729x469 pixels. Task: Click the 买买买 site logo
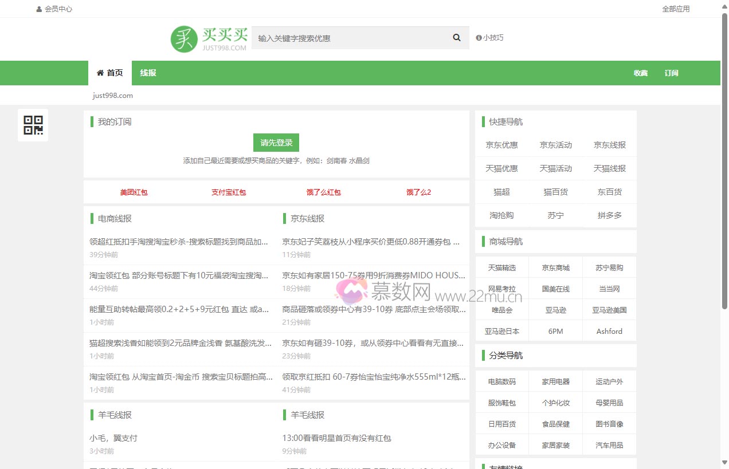[209, 38]
